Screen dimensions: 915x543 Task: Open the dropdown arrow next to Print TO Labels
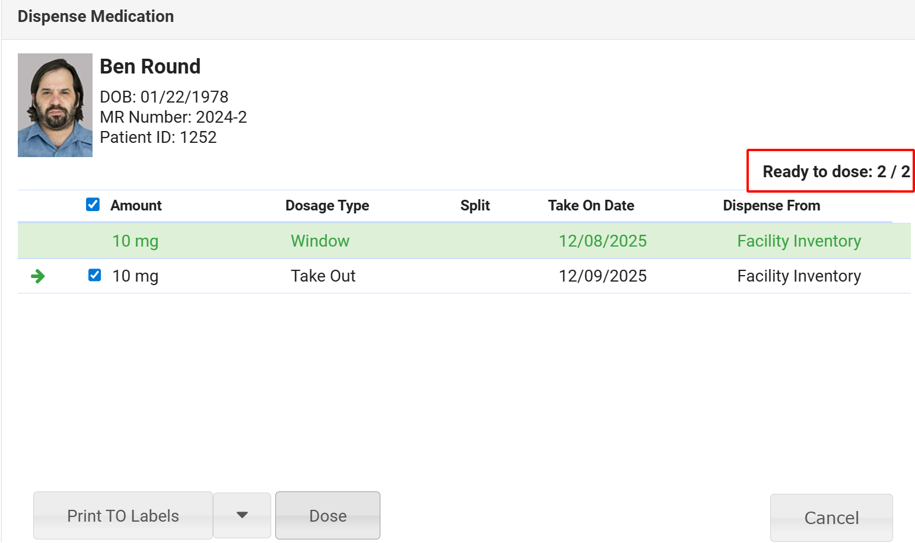coord(242,515)
